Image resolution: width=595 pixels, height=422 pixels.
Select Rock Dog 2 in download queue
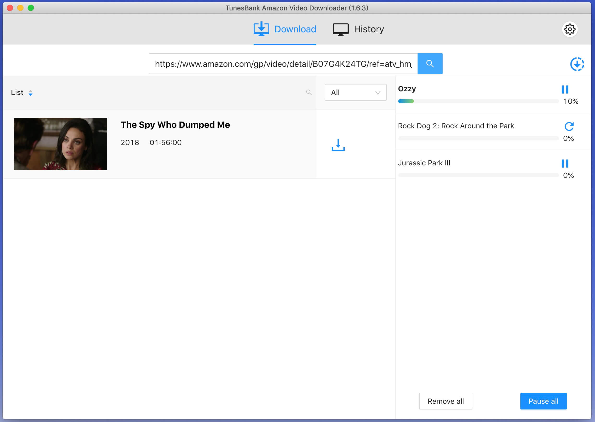coord(456,126)
